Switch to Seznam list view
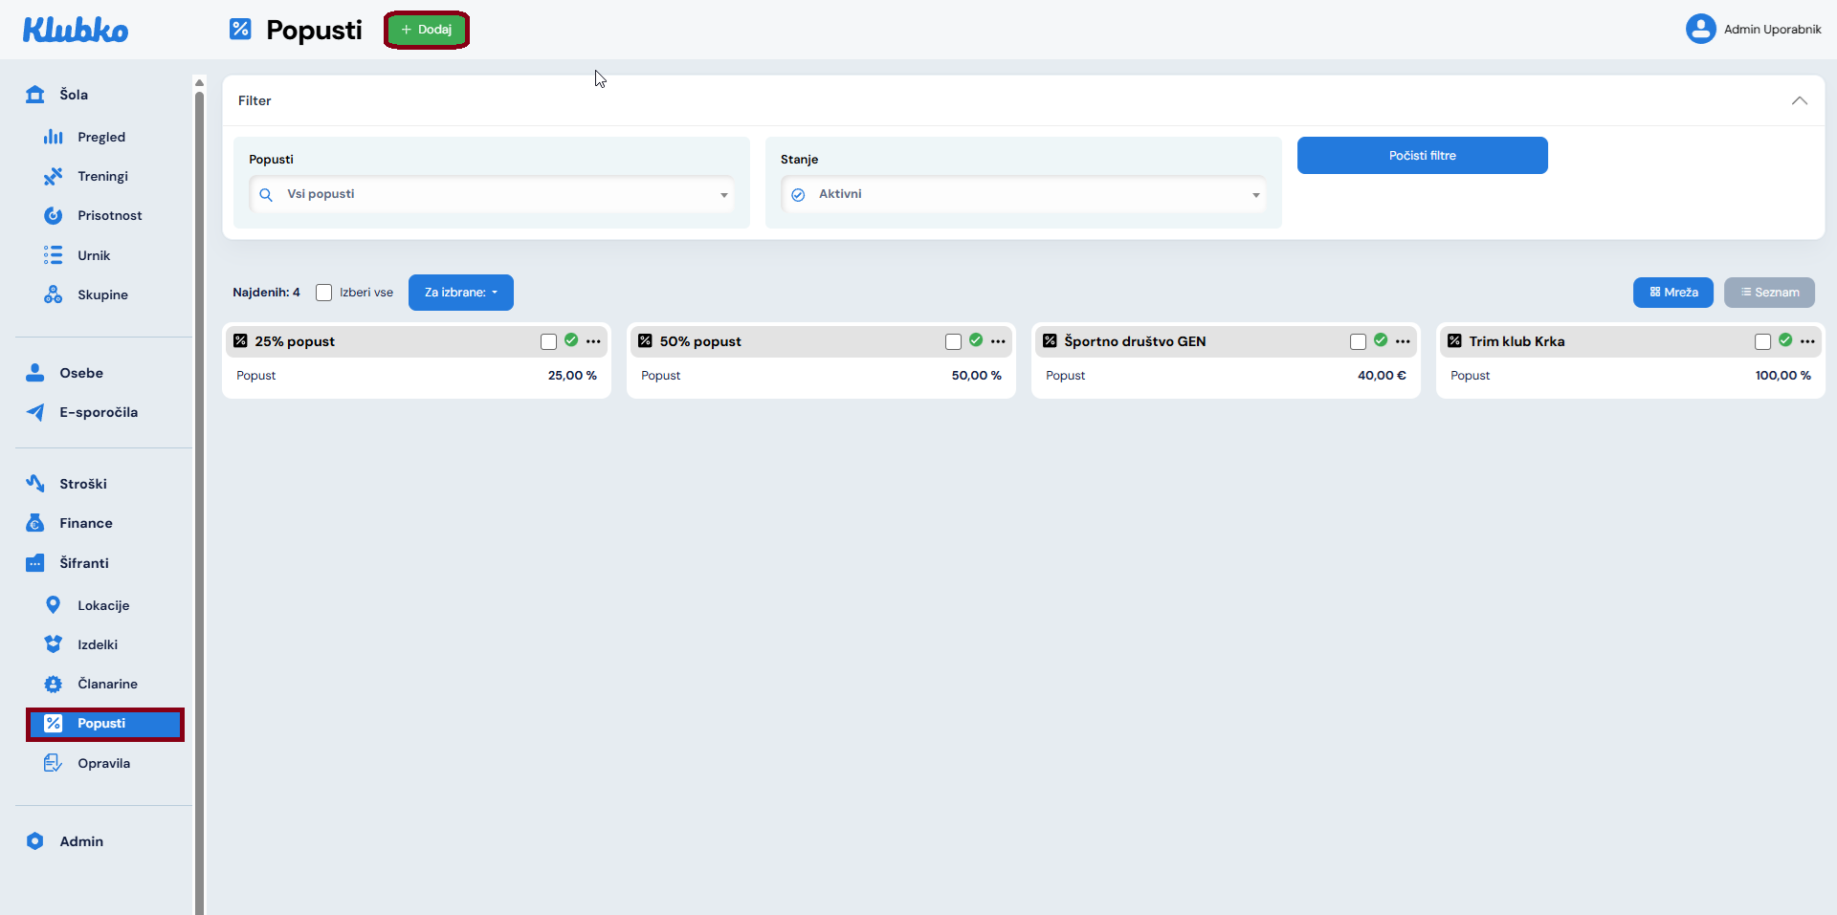1837x915 pixels. (1769, 293)
